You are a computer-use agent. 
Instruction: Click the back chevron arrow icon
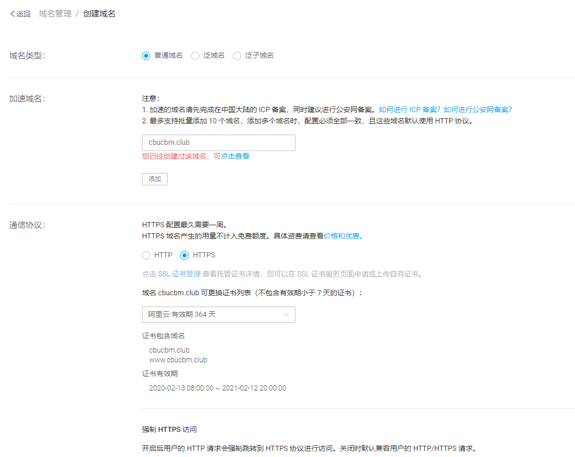pos(11,13)
